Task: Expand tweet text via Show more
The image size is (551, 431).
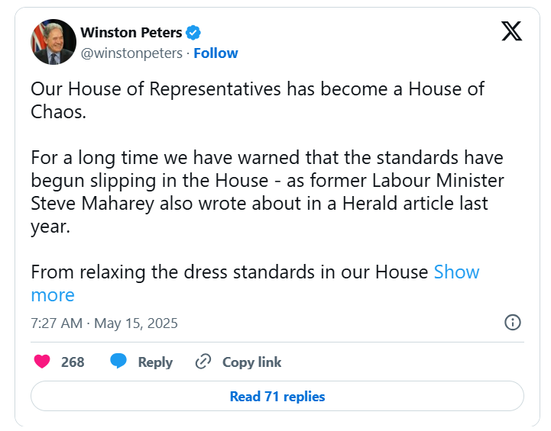Action: click(x=255, y=283)
